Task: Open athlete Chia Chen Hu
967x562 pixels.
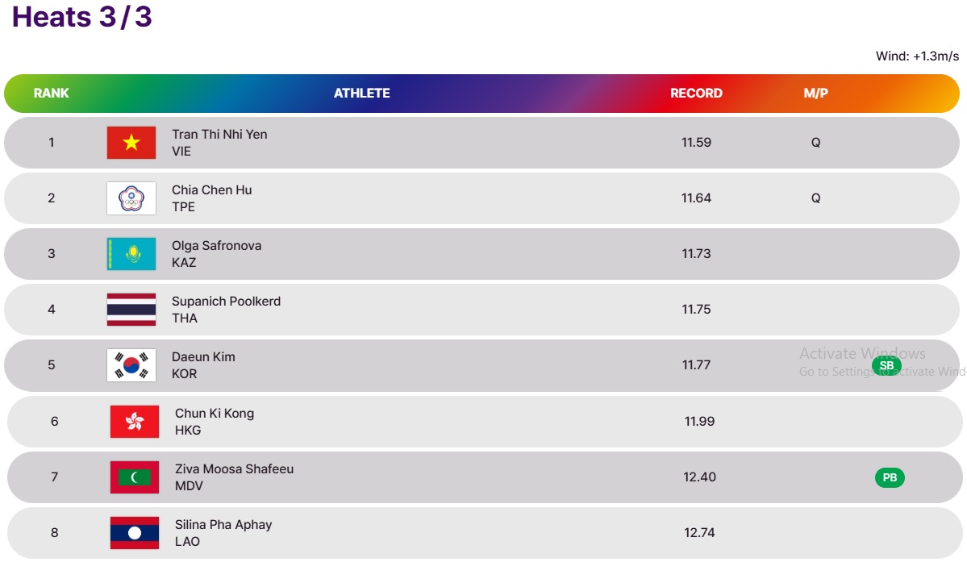Action: 211,189
